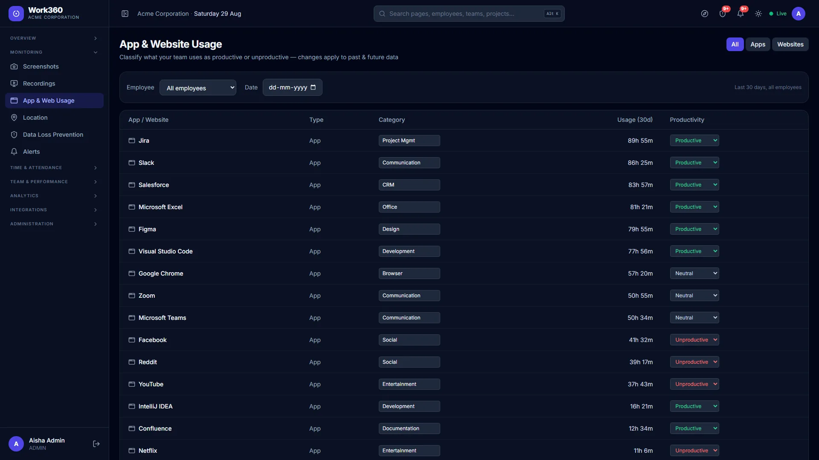Expand the Team & Performance section
This screenshot has width=819, height=460.
(x=54, y=182)
